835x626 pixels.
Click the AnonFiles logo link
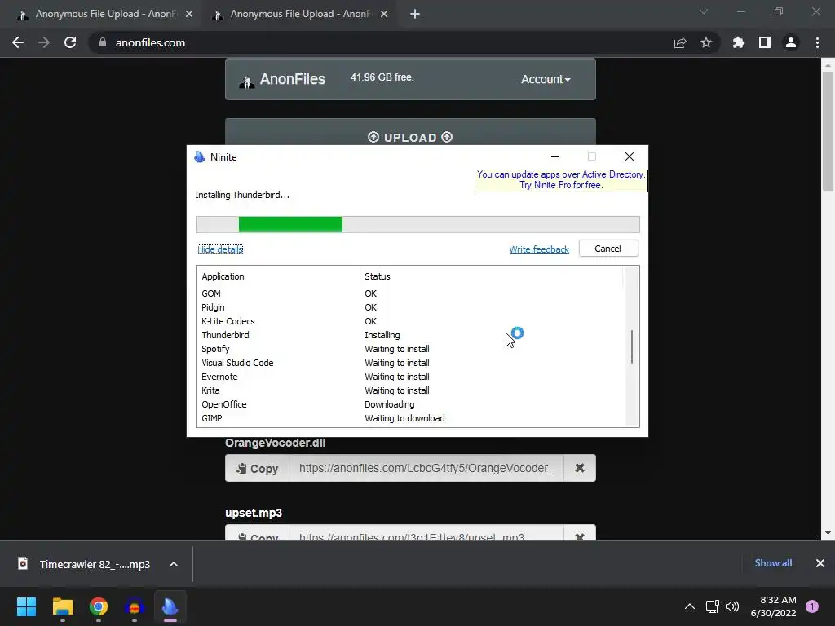click(281, 79)
